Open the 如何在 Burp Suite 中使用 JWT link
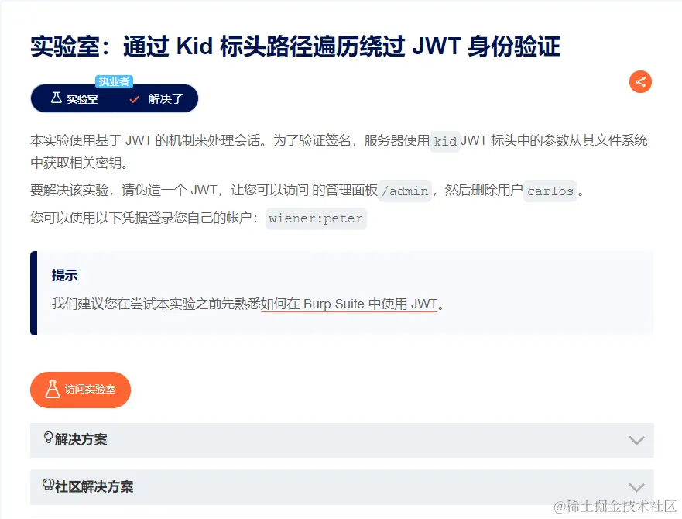The height and width of the screenshot is (519, 682). coord(349,304)
